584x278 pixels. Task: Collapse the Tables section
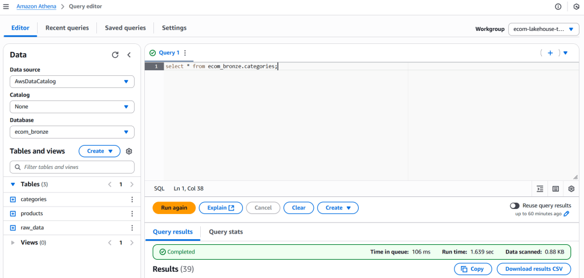(x=13, y=184)
